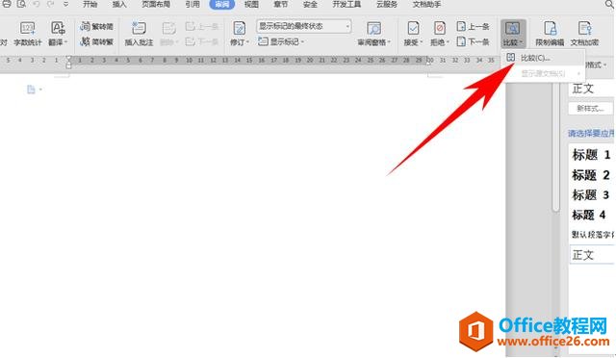The image size is (616, 358).
Task: Expand the 拒绝 dropdown arrow
Action: [448, 42]
